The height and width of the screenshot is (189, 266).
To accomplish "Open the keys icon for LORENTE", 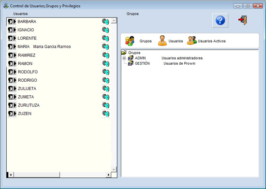I will click(105, 38).
